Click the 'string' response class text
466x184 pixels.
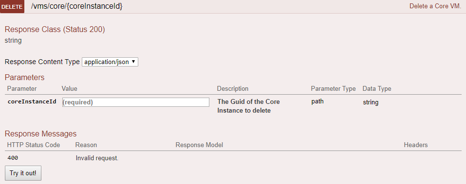coord(13,41)
